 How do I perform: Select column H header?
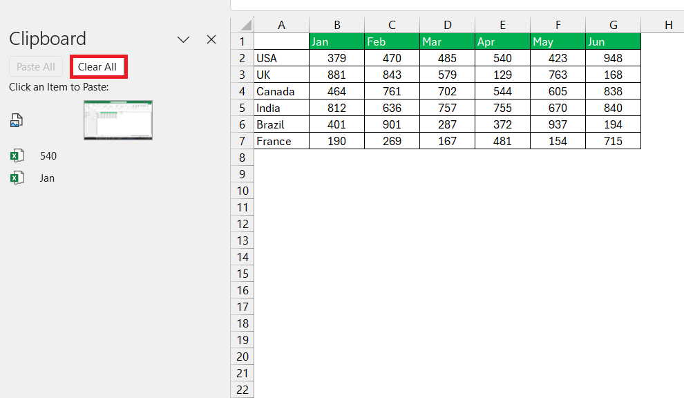(663, 25)
